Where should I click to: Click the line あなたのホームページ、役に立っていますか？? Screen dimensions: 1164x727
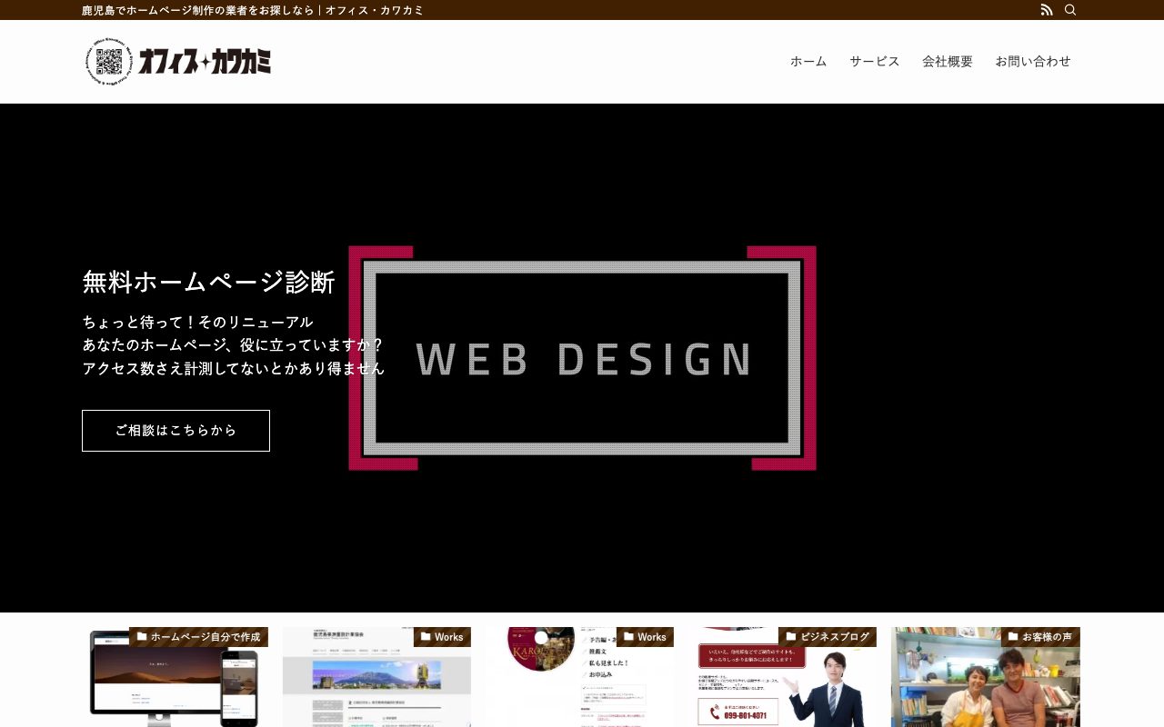[233, 345]
